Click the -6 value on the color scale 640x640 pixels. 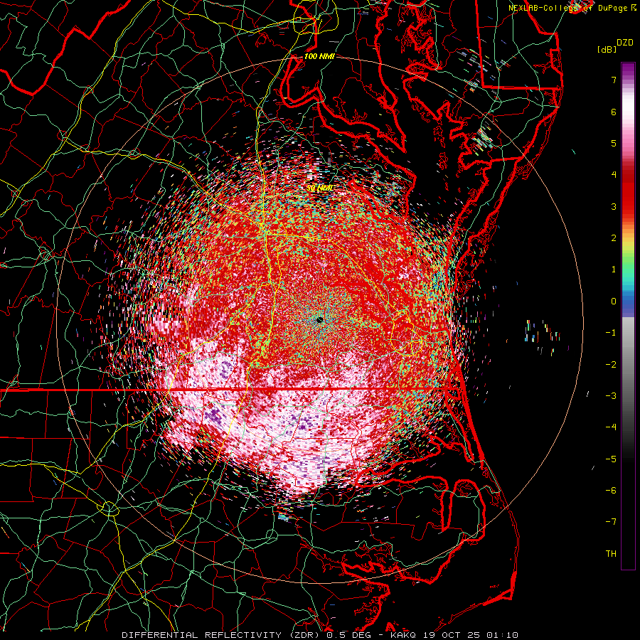611,490
